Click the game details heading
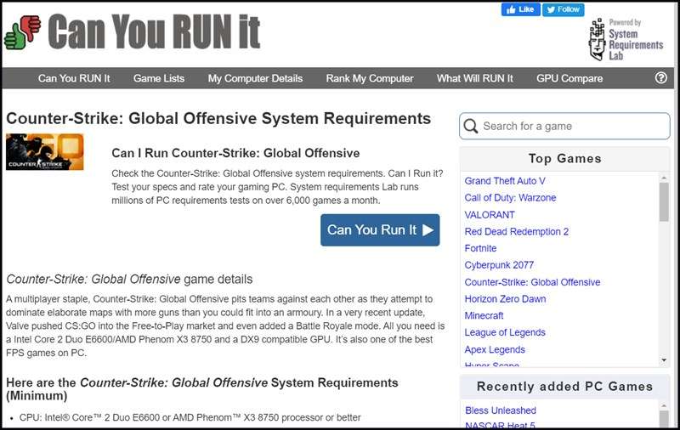Screen dimensions: 680x430 (129, 279)
